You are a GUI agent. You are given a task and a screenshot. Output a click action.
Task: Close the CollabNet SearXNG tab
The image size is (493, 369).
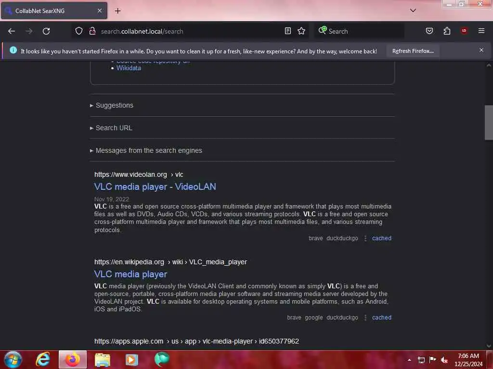pos(99,11)
